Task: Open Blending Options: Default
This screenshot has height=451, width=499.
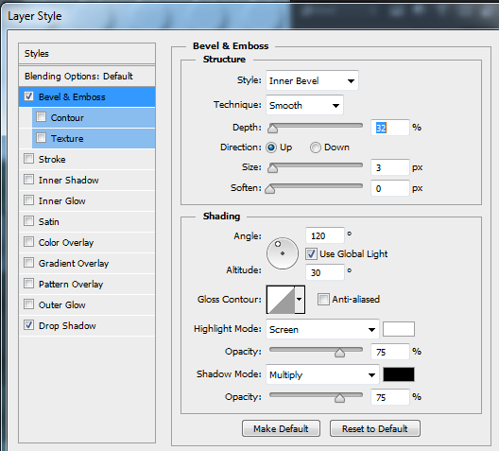Action: [78, 76]
